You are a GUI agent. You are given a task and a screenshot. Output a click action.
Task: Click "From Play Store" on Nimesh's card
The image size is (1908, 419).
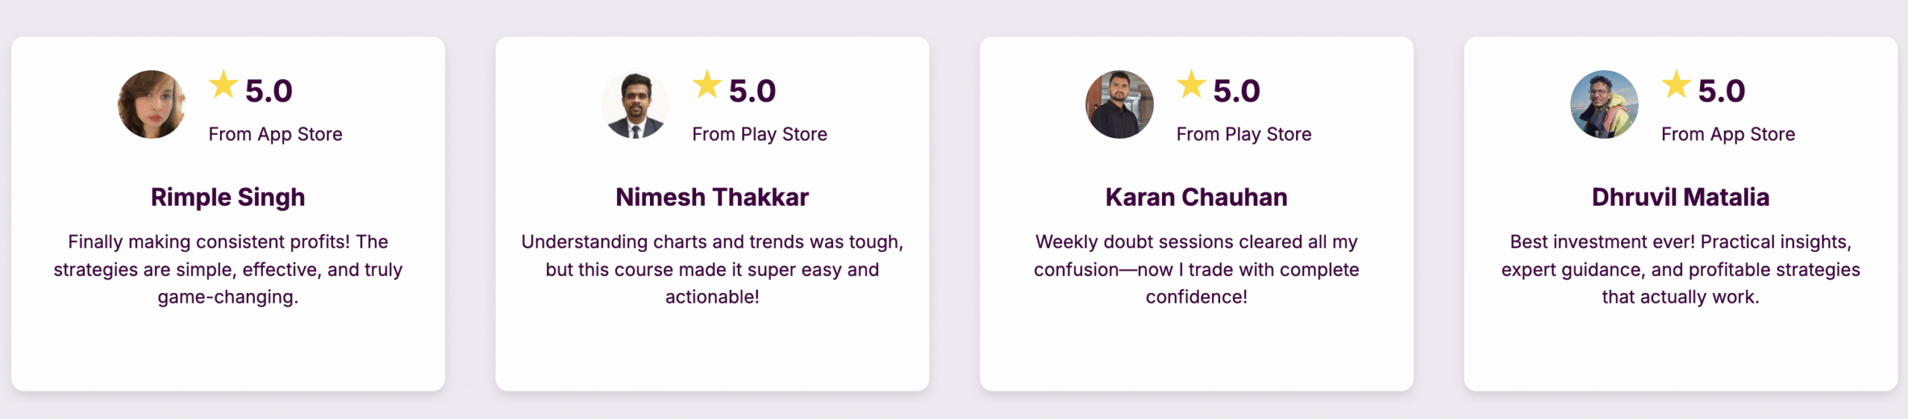click(x=759, y=134)
